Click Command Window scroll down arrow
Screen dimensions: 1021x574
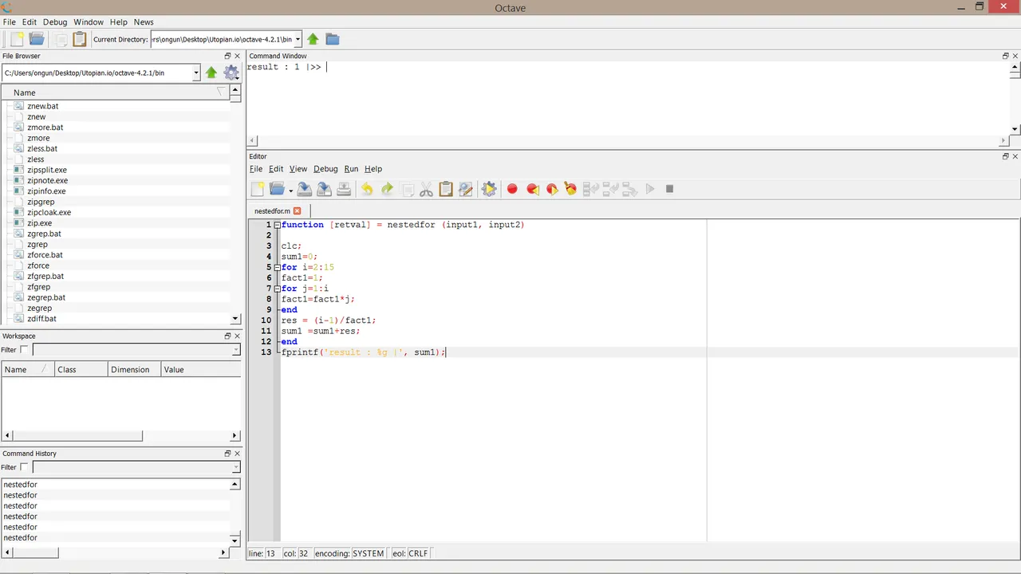pos(1015,129)
